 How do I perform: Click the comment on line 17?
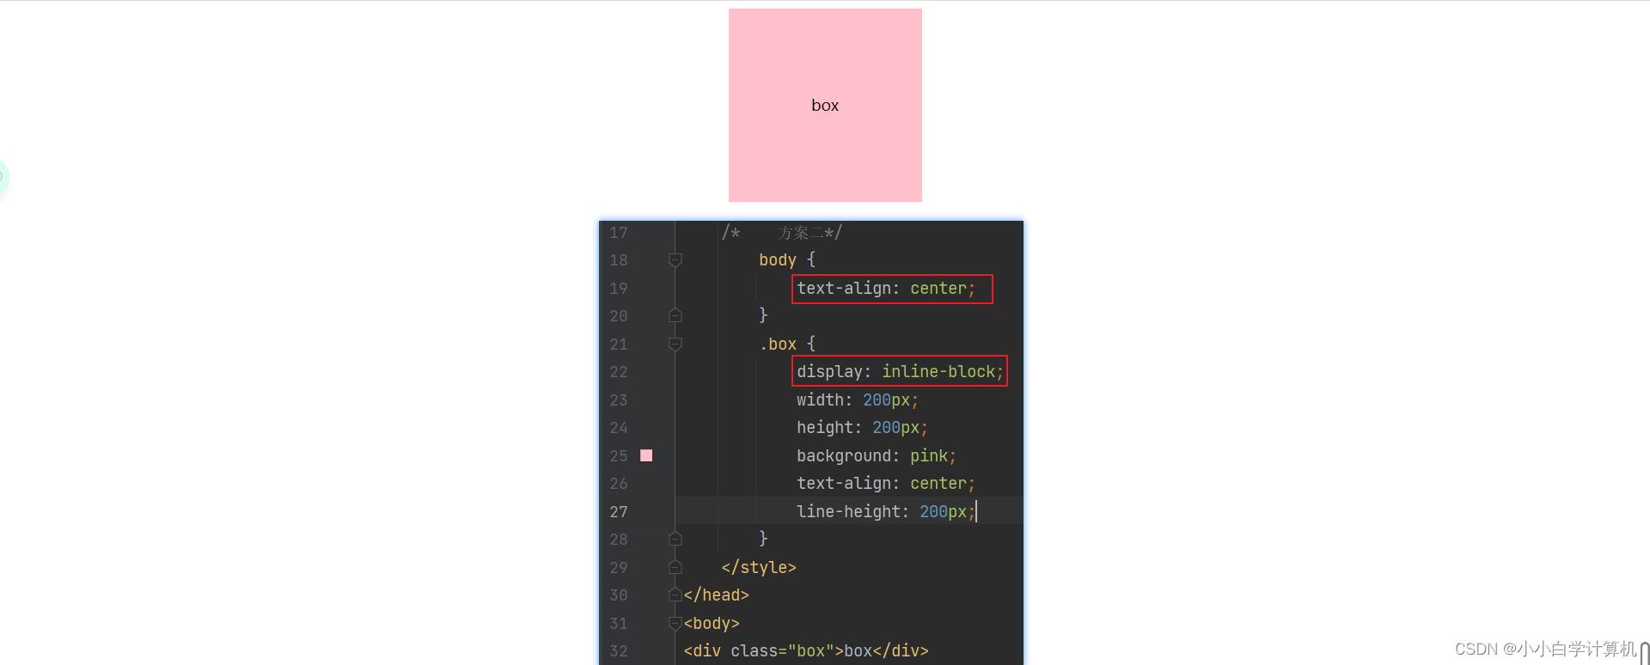[x=782, y=233]
